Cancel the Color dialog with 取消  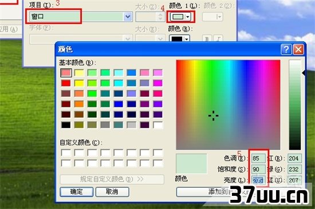point(112,191)
